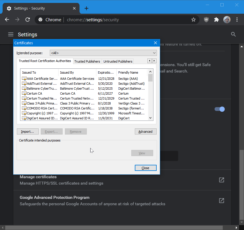Click certificate list scrollbar thumb
Viewport: 244px width, 230px height.
point(150,78)
